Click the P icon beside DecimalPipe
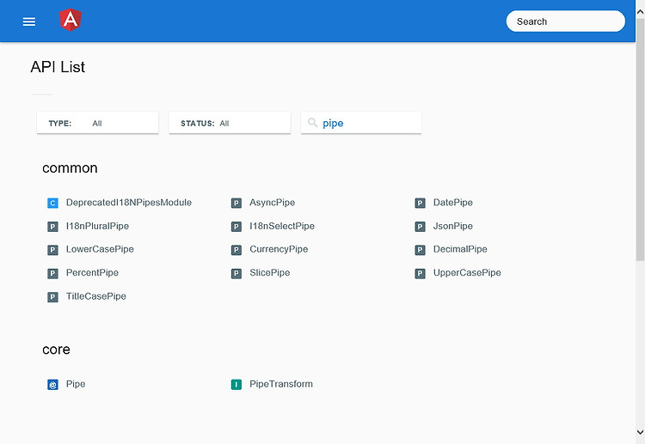 420,250
